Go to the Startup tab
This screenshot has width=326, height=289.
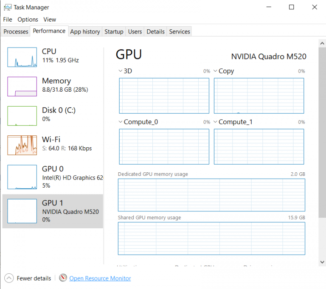[x=114, y=32]
